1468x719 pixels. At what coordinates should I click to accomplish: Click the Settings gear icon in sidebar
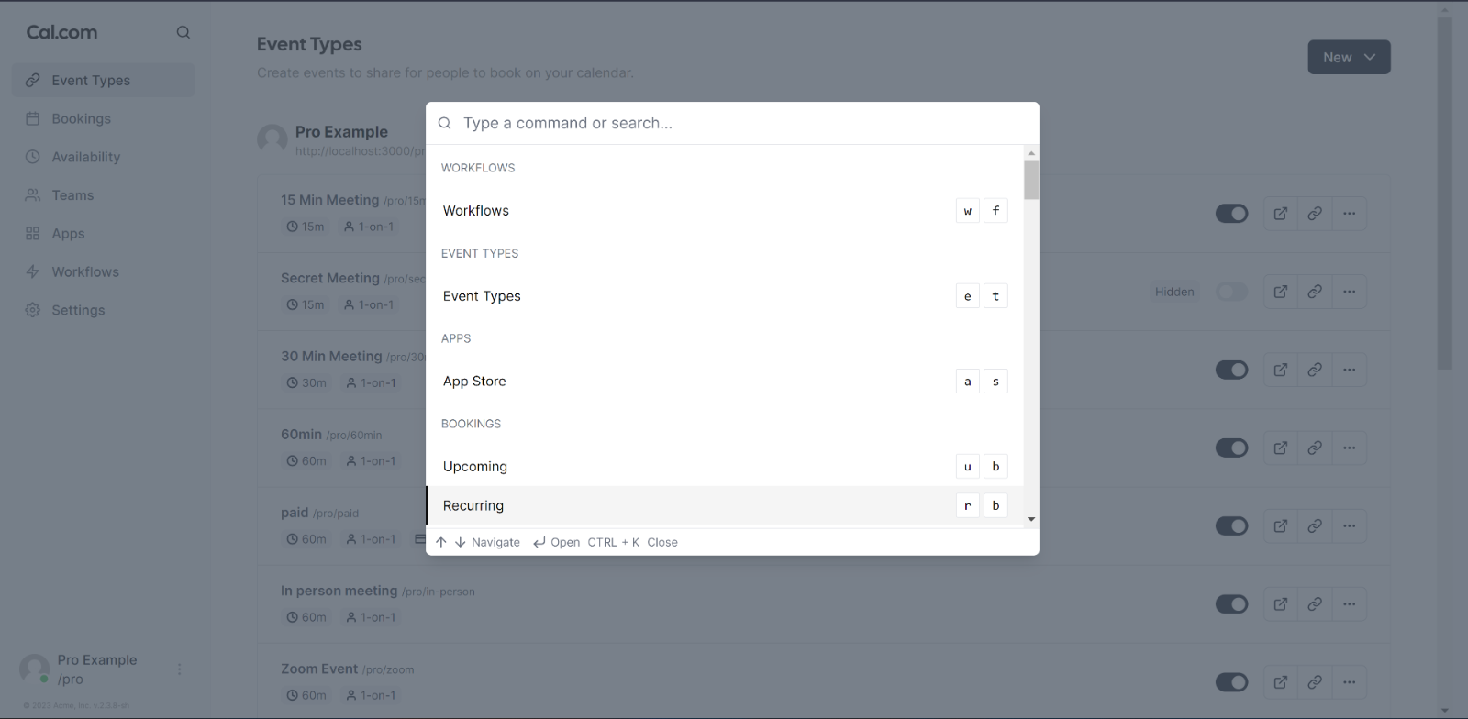tap(33, 310)
